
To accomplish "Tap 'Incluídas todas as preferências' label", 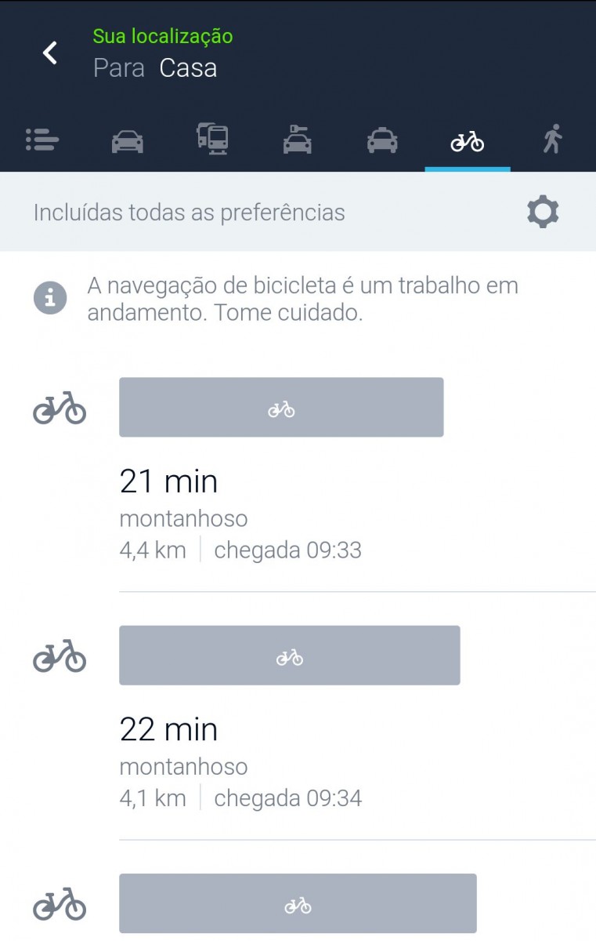I will 190,213.
